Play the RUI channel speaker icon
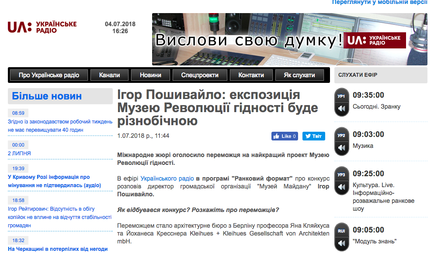The height and width of the screenshot is (253, 448). (342, 243)
